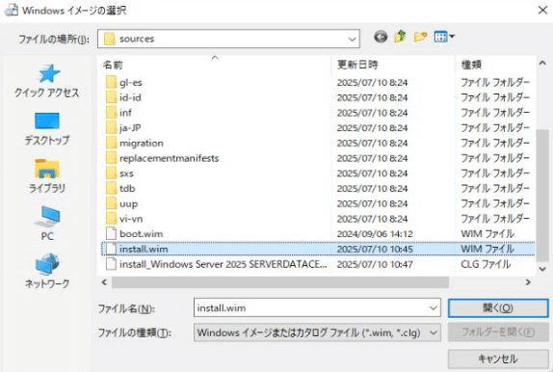Click the date 2025/07/10 10:47 of CLG file
This screenshot has height=372, width=553.
[x=375, y=264]
